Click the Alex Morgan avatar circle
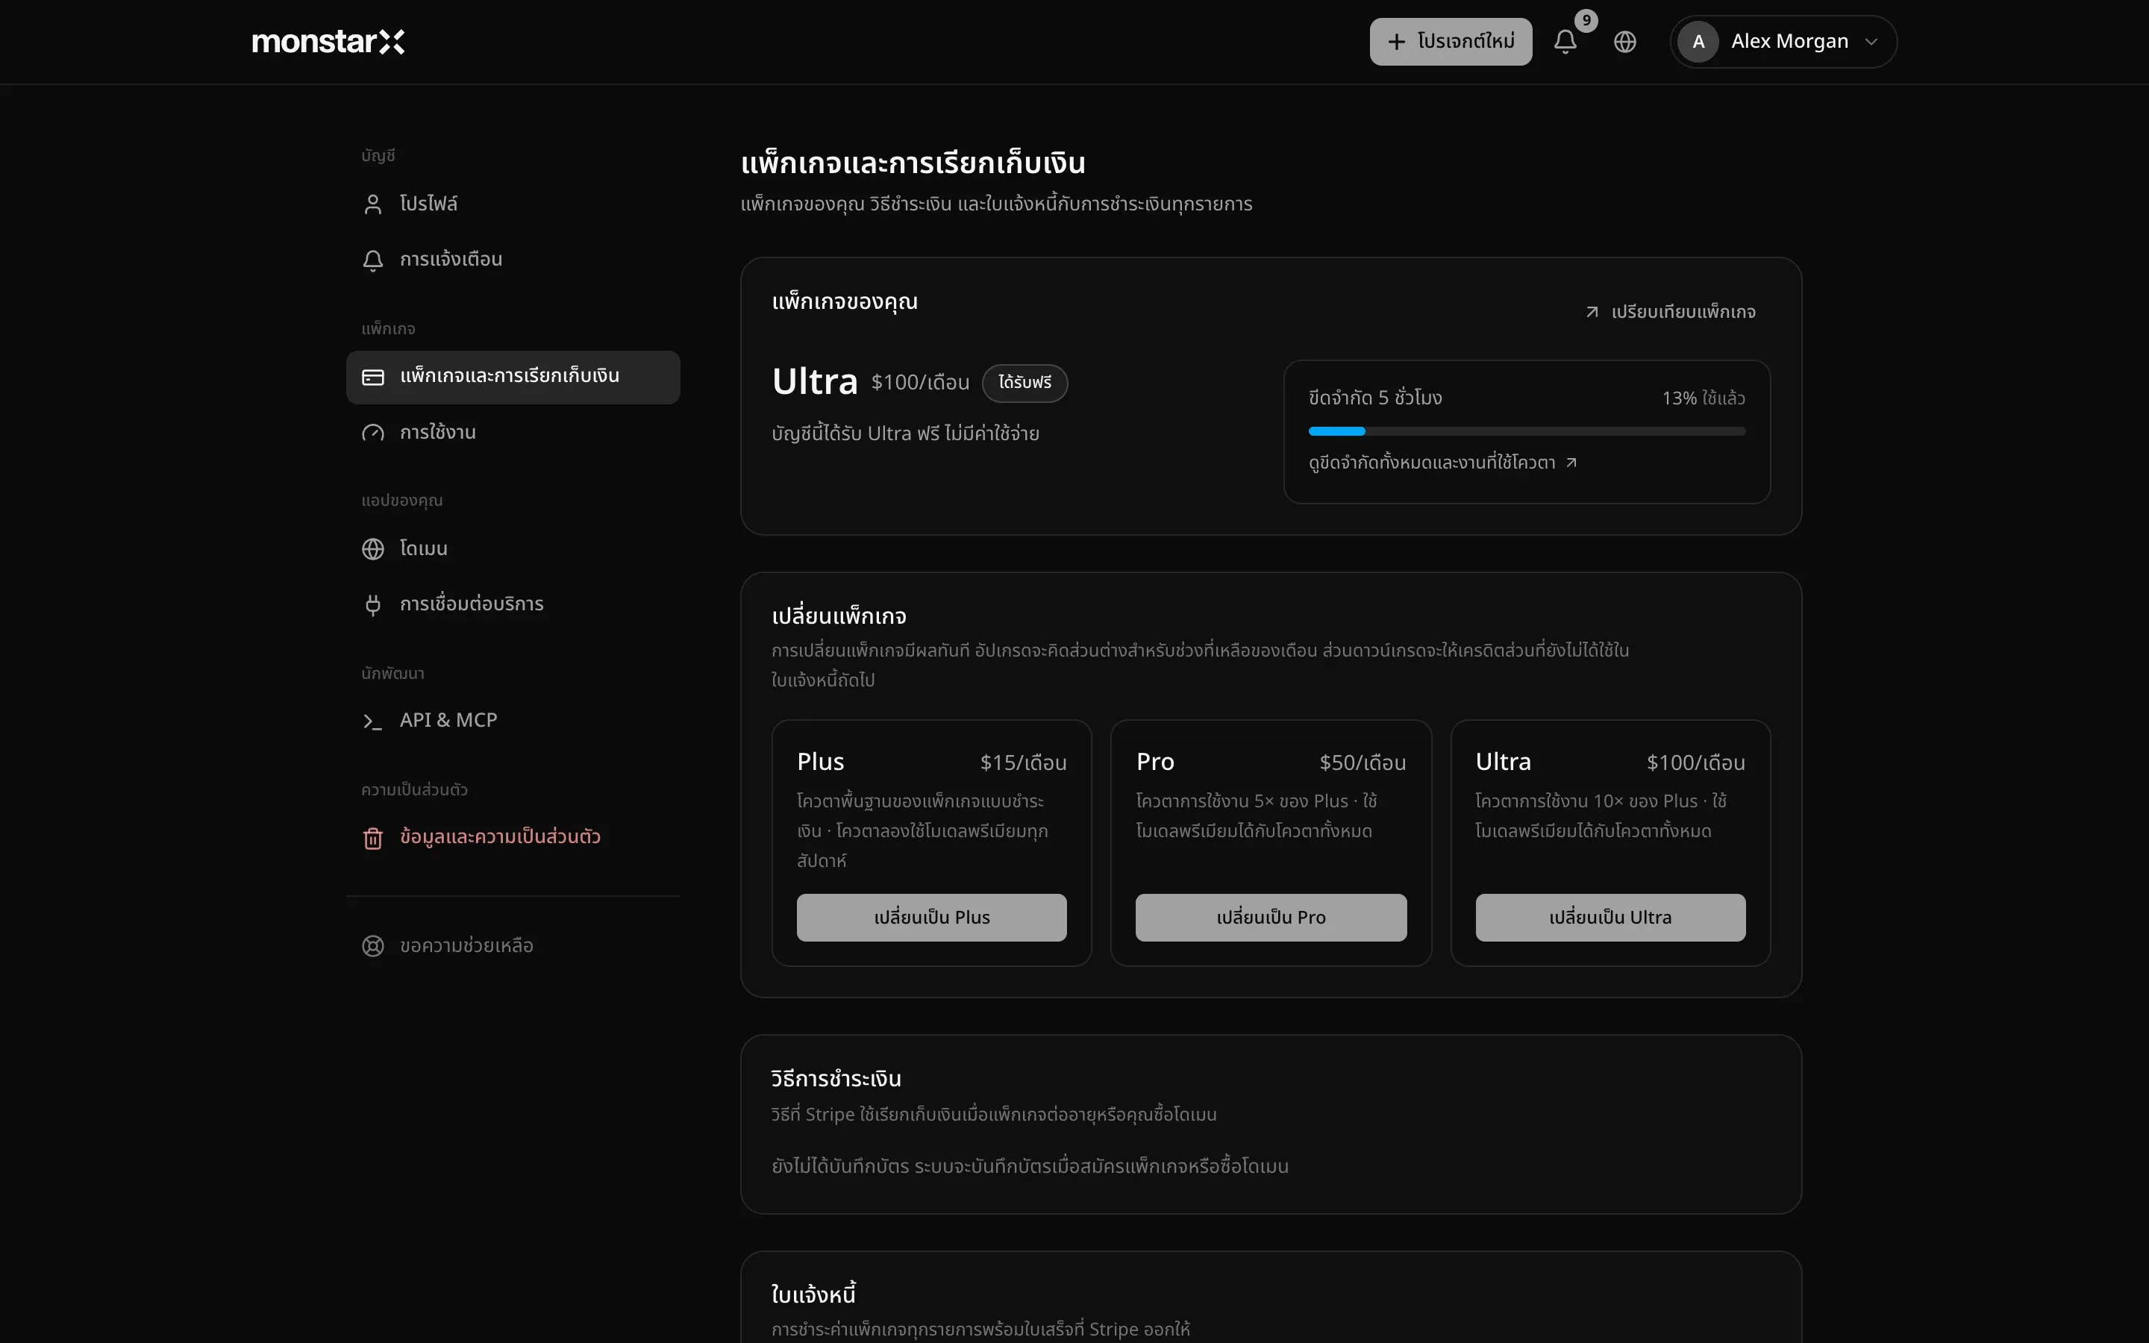 [x=1698, y=42]
